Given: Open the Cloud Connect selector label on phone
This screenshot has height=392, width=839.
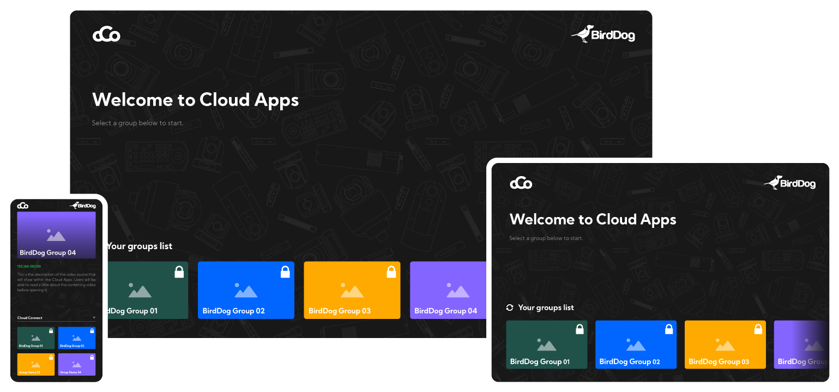Looking at the screenshot, I should tap(30, 318).
